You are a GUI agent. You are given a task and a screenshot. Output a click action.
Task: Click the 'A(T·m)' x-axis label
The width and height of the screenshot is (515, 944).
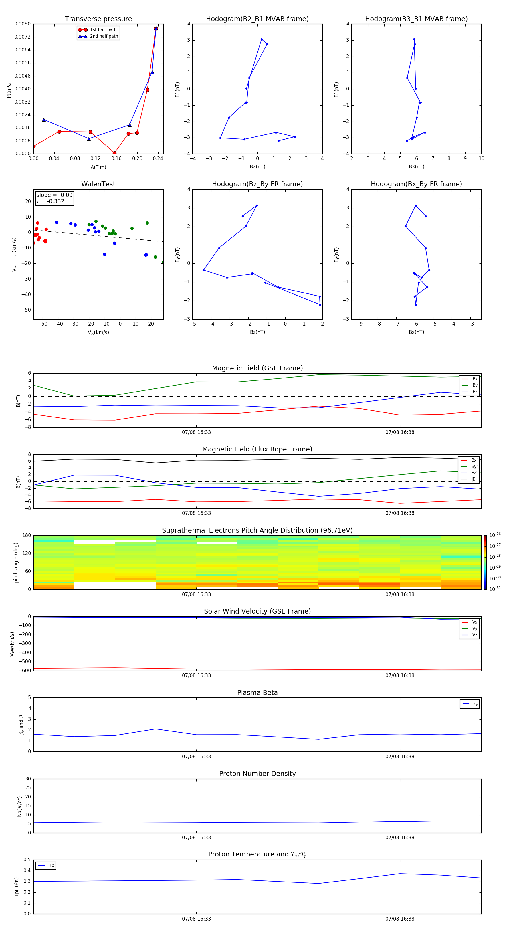click(98, 167)
